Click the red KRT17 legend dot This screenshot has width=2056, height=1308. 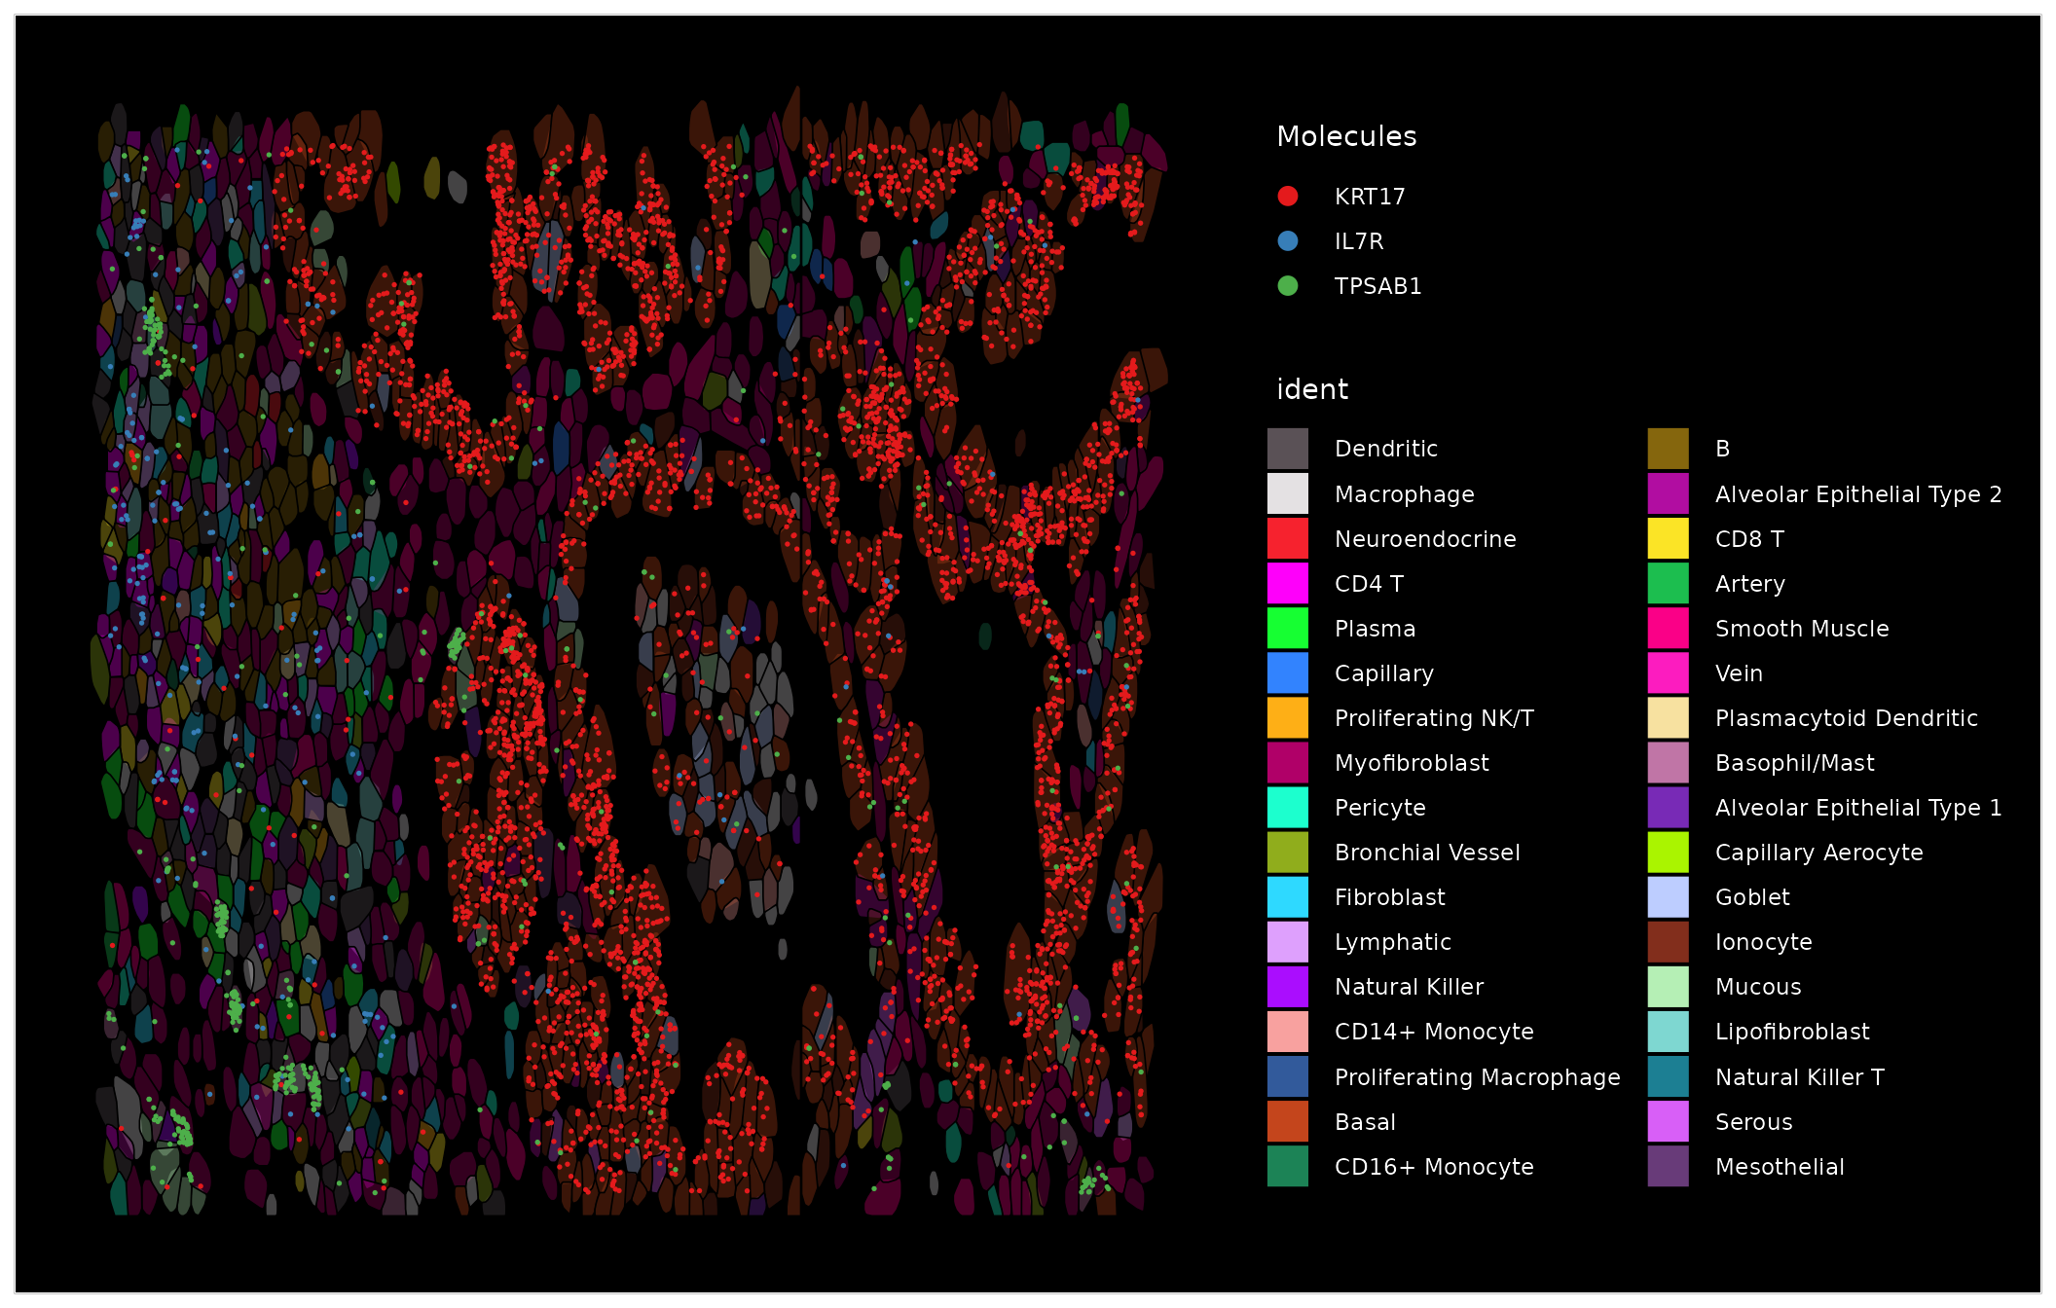click(x=1287, y=197)
